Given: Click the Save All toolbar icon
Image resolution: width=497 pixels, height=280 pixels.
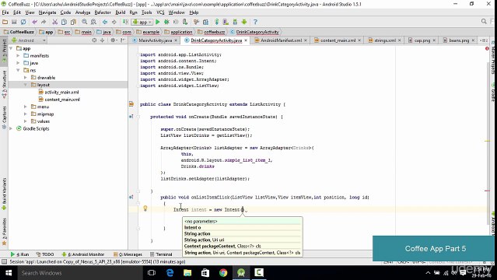Looking at the screenshot, I should pyautogui.click(x=14, y=22).
